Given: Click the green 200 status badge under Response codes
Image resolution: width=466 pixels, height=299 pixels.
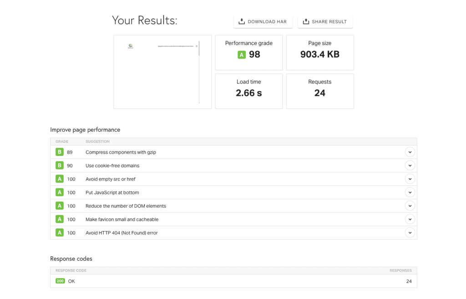Looking at the screenshot, I should pos(60,281).
